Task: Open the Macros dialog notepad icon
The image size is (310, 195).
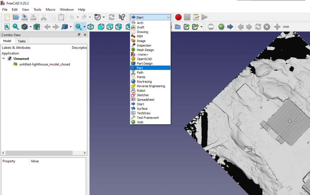Action: (196, 17)
